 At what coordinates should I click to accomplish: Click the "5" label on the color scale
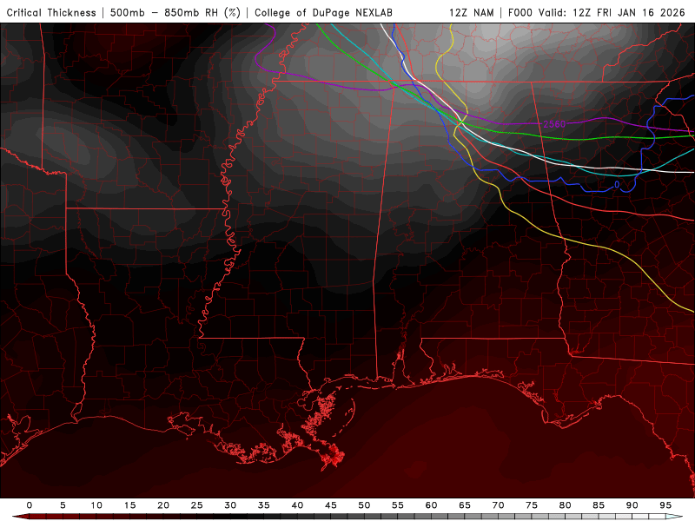pos(63,505)
